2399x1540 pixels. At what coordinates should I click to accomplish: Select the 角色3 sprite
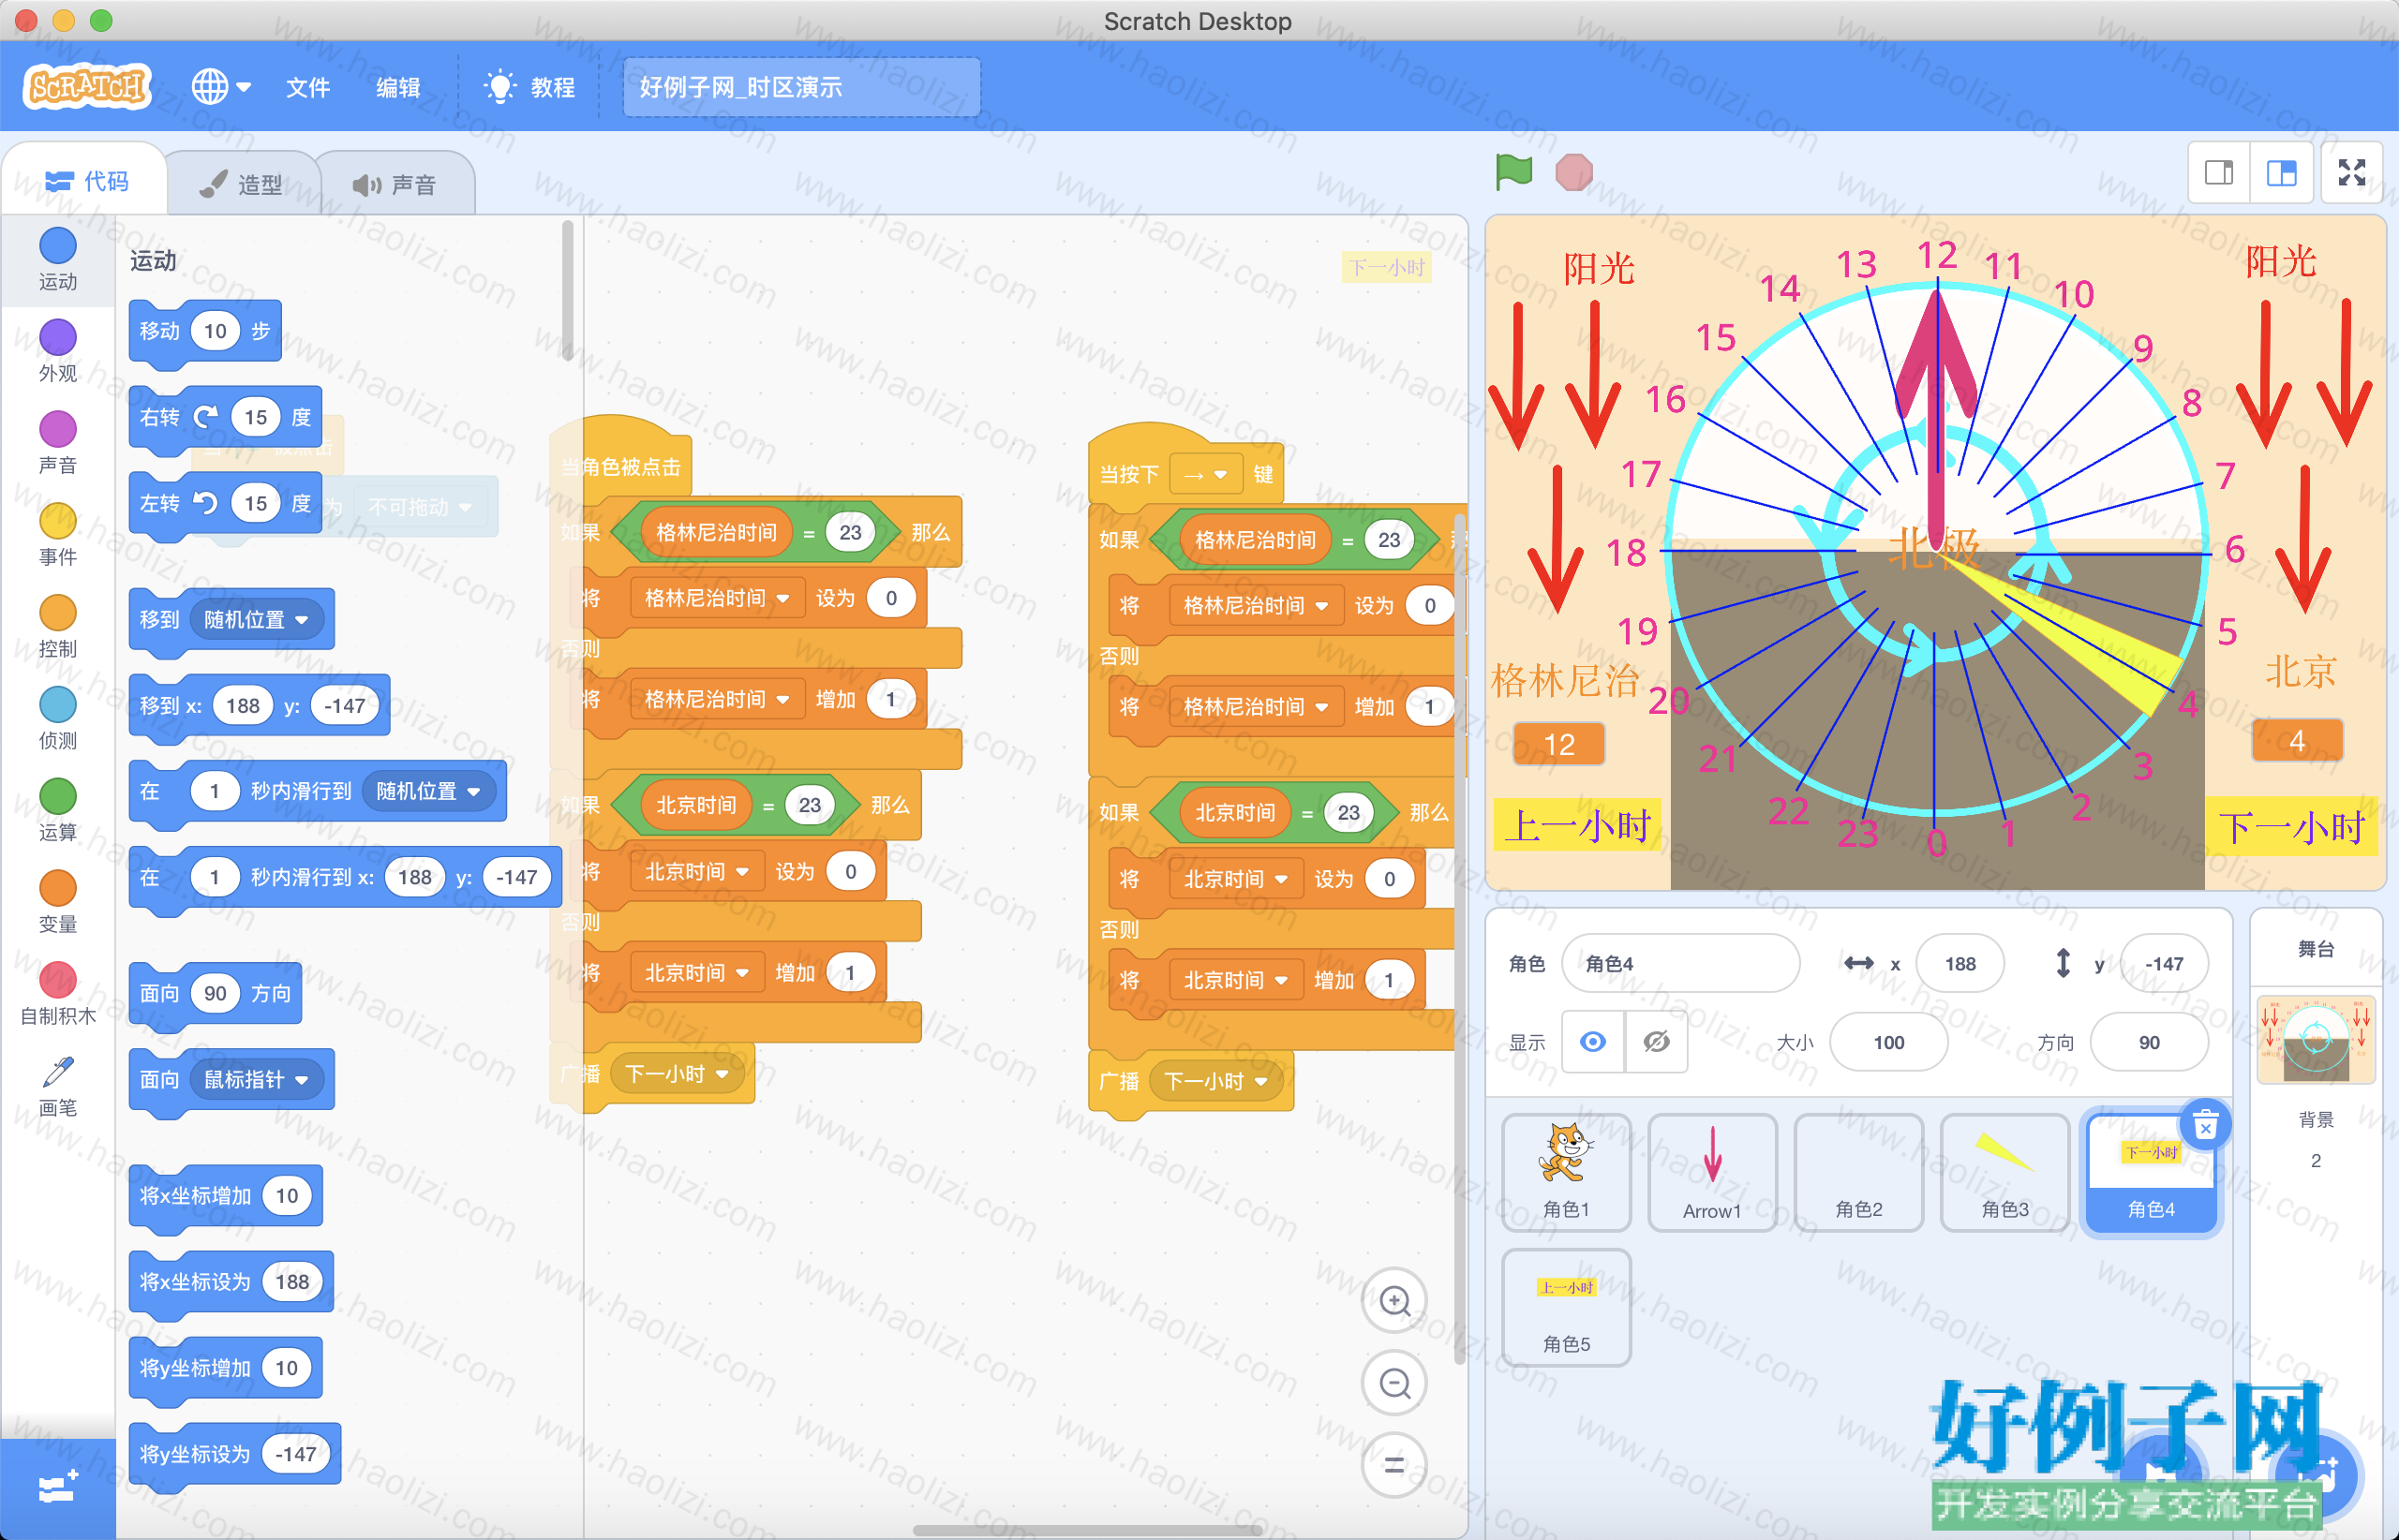click(x=2004, y=1172)
